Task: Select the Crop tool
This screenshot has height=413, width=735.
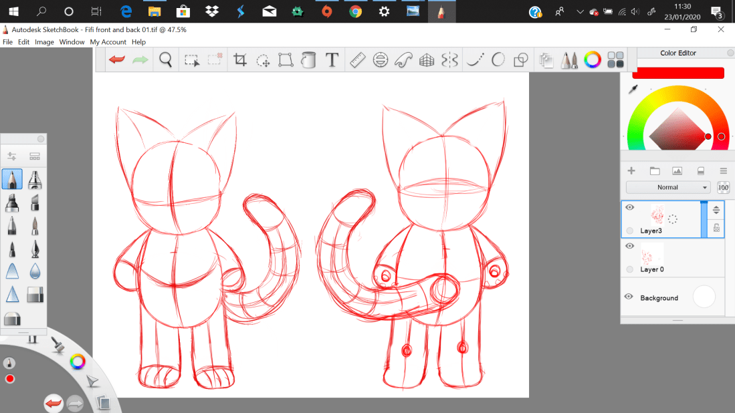Action: click(x=240, y=60)
